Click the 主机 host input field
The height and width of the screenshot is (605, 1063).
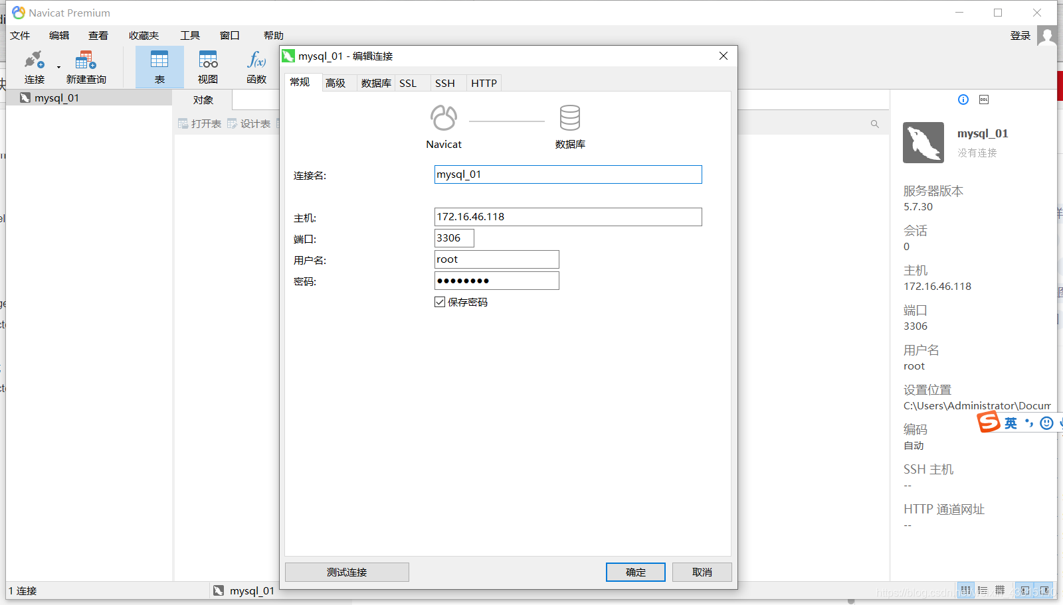[568, 217]
